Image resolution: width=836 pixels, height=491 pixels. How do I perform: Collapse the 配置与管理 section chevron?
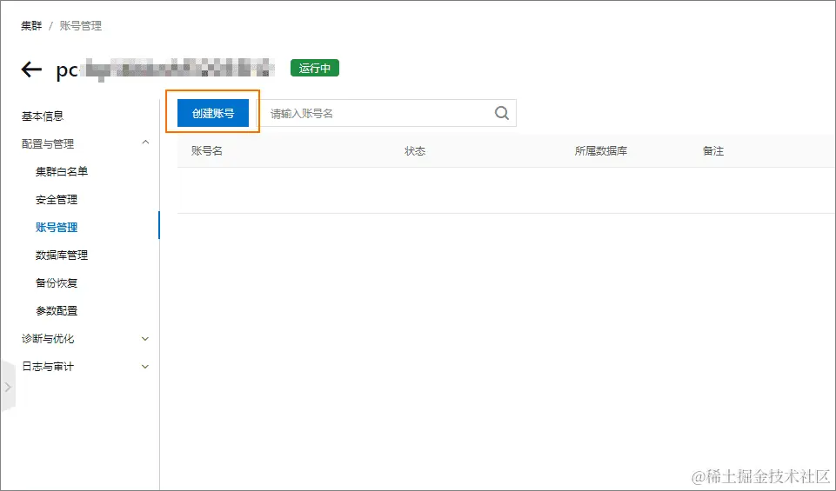(x=145, y=143)
